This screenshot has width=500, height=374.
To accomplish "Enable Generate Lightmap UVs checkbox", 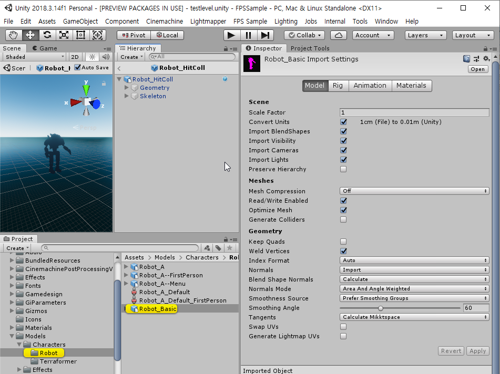I will click(343, 336).
